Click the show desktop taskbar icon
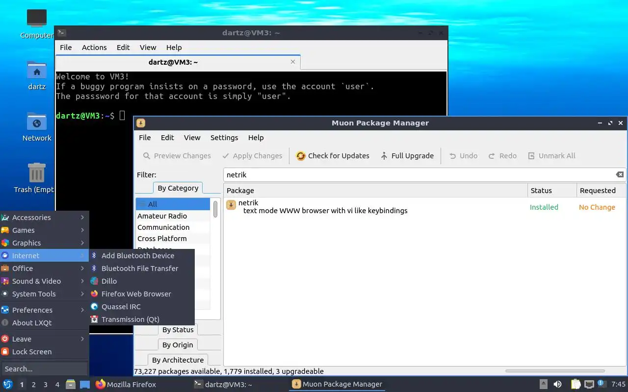Viewport: 628px width, 392px height. pyautogui.click(x=85, y=384)
